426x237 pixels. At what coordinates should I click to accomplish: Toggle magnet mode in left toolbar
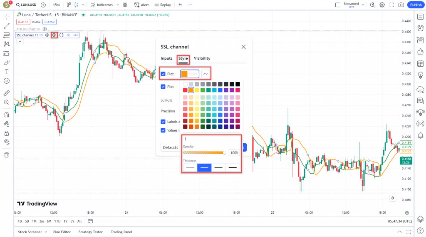tap(7, 115)
